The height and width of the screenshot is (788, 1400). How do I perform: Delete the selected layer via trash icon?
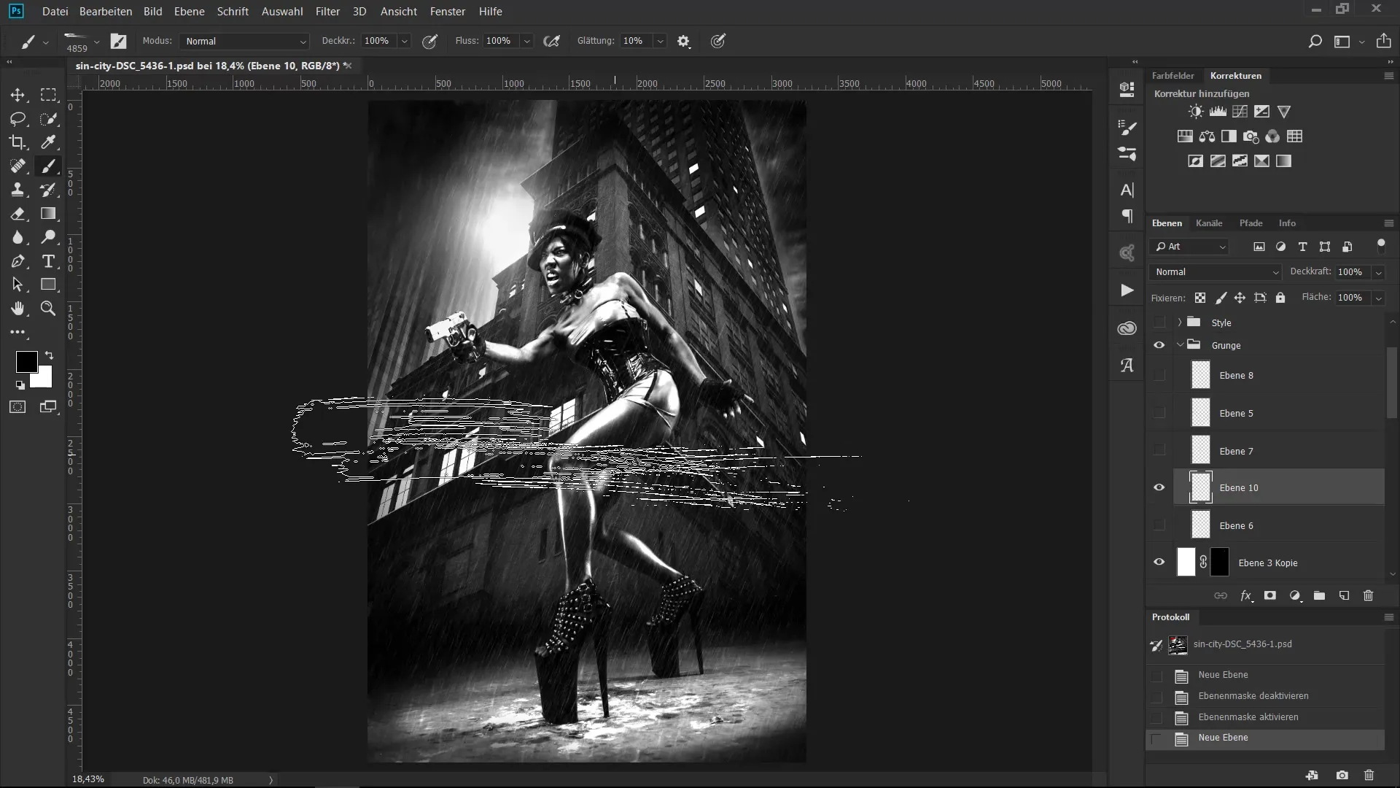coord(1368,595)
